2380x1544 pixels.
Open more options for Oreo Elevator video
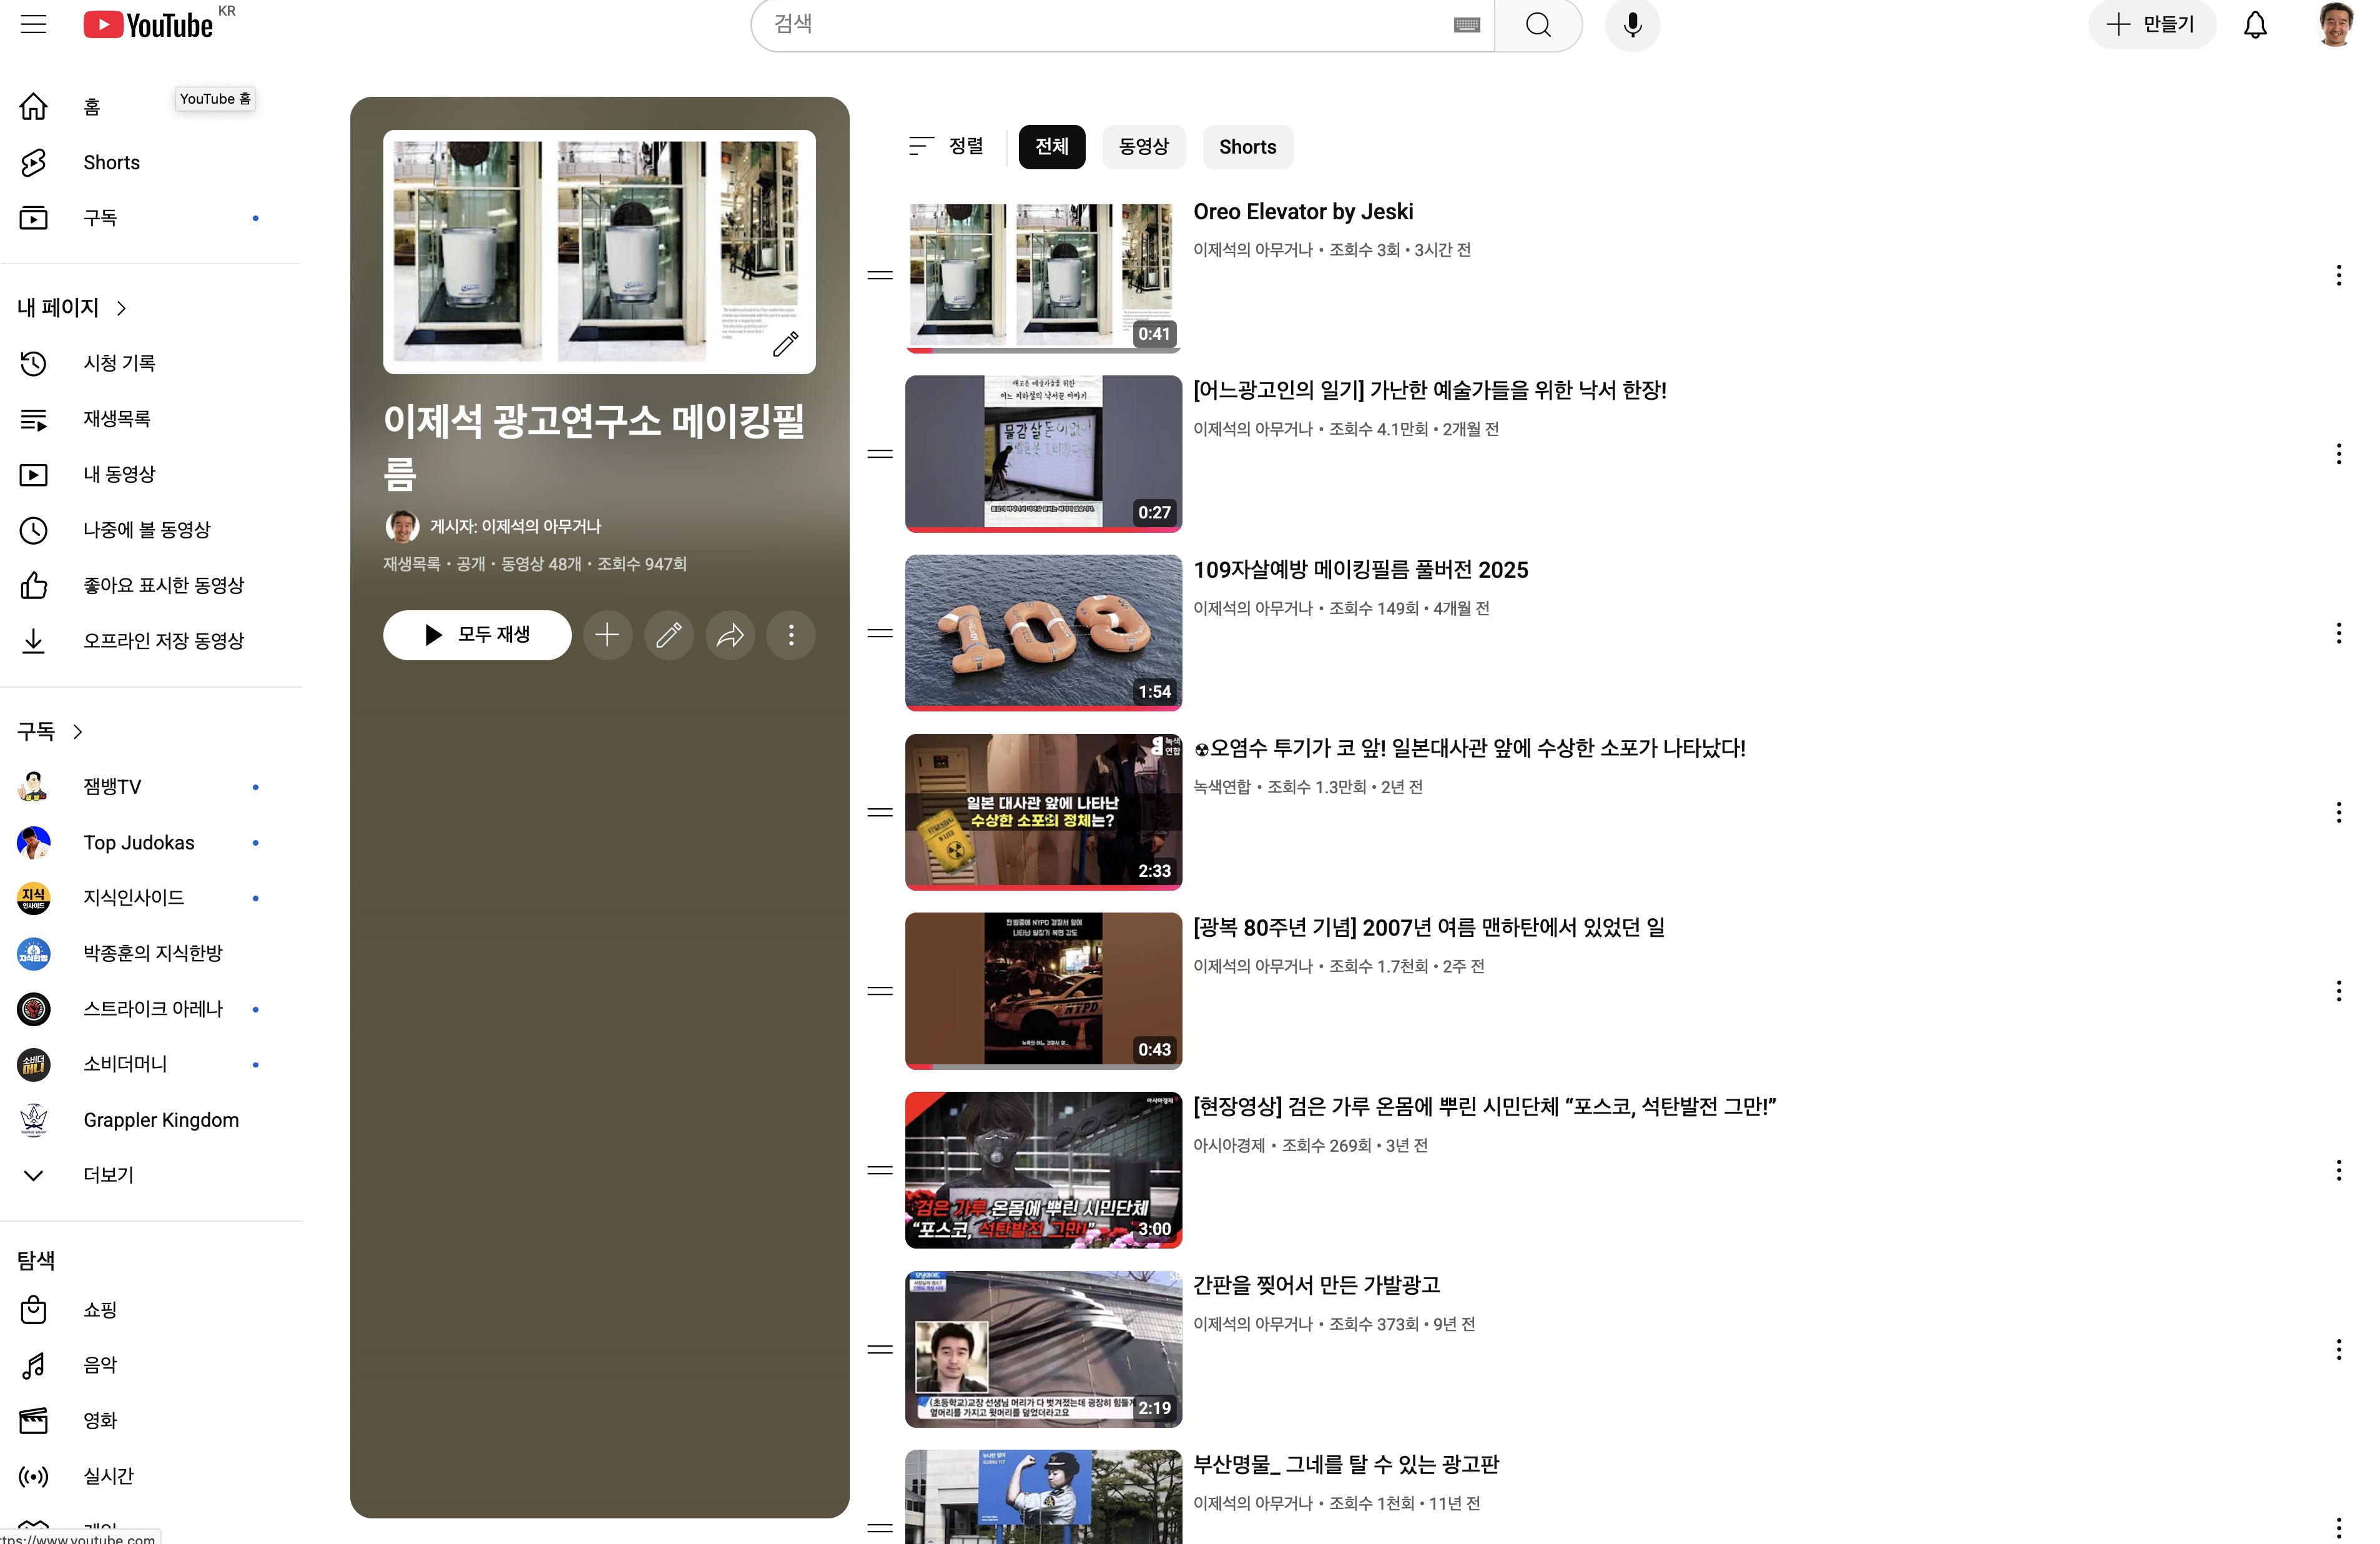click(2338, 275)
